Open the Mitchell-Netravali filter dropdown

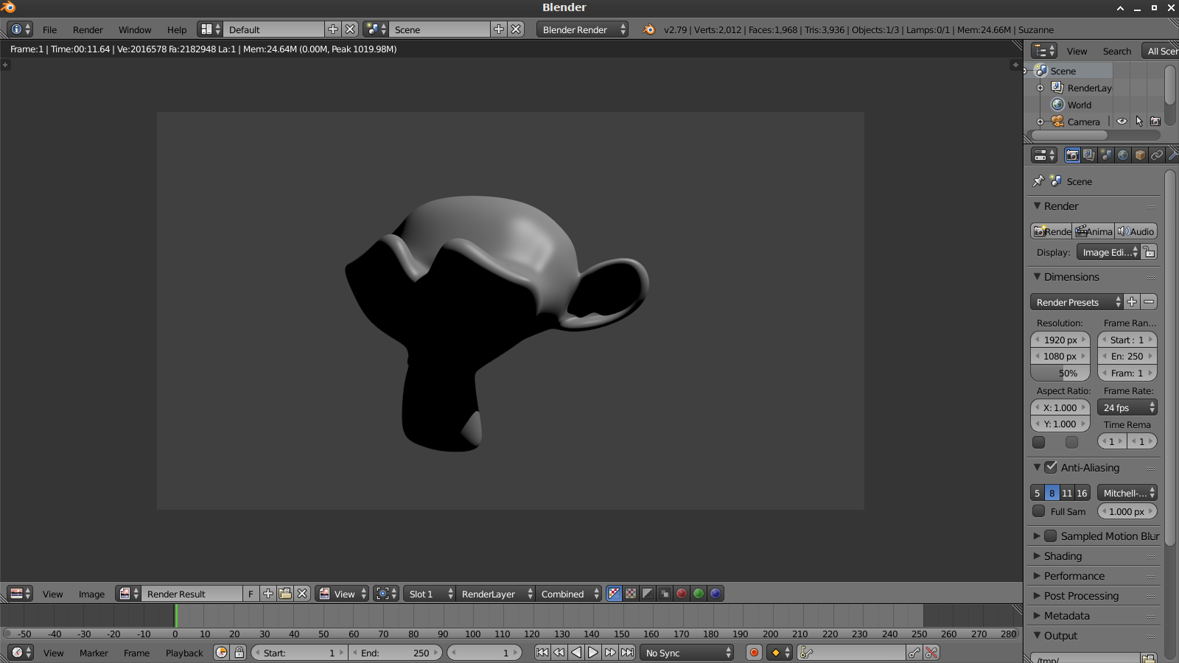[x=1127, y=493]
